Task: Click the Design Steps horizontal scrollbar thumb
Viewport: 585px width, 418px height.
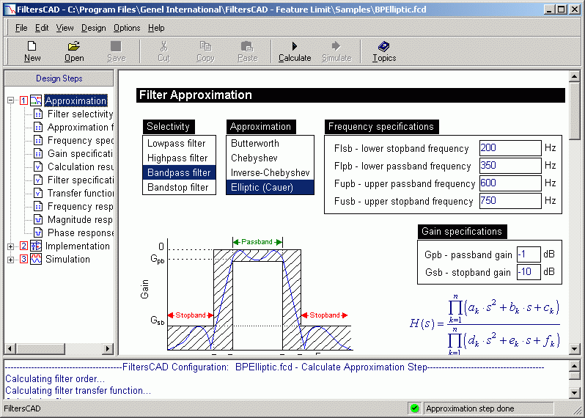Action: click(41, 348)
